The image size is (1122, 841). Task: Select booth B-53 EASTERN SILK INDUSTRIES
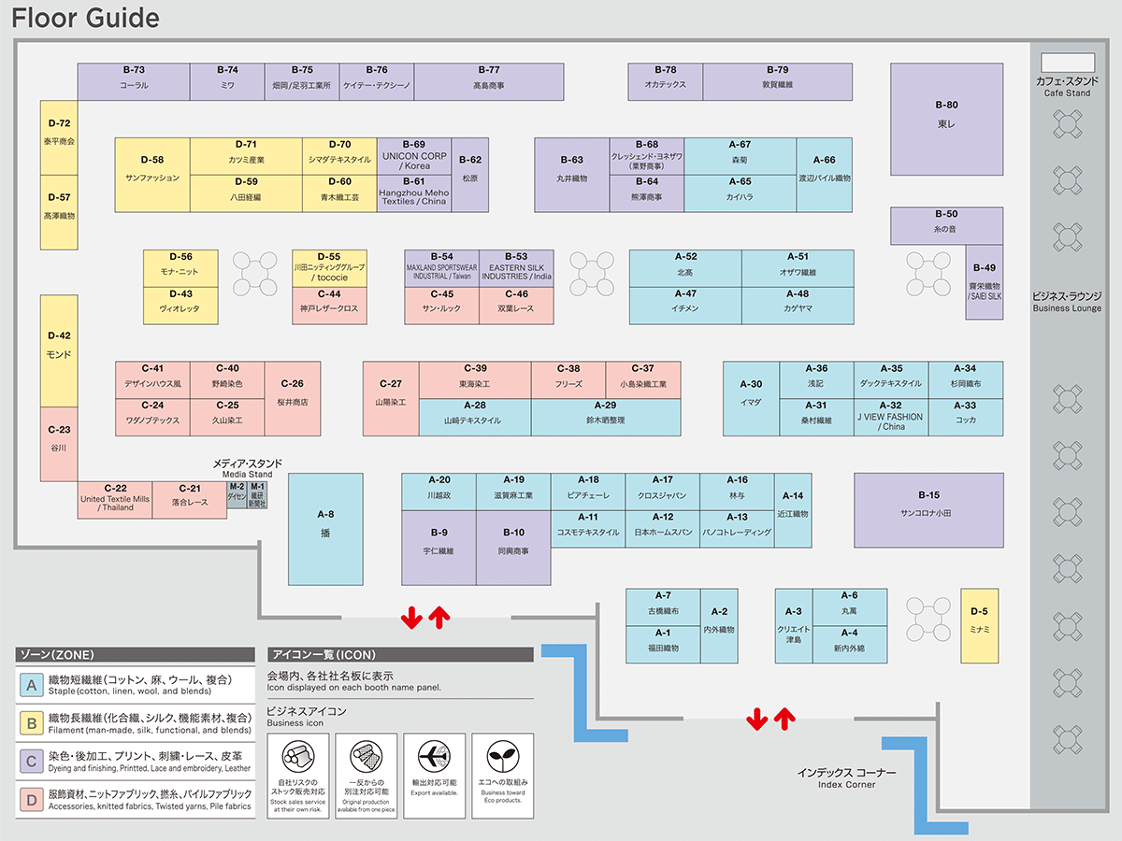click(517, 268)
